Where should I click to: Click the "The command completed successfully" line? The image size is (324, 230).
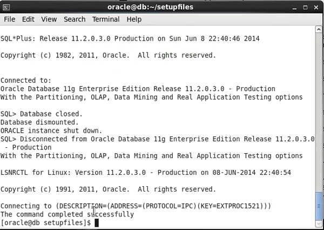pos(67,214)
